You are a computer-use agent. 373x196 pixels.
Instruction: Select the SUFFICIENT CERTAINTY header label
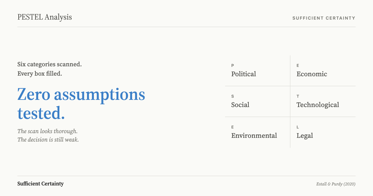click(324, 18)
